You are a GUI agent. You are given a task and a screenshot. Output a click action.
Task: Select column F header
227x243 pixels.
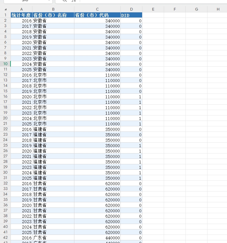[x=175, y=9]
